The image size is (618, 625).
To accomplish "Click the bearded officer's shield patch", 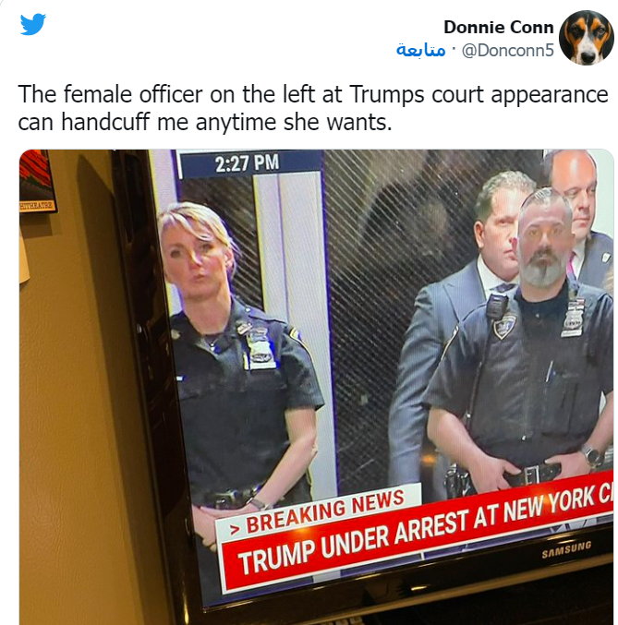I will [x=503, y=326].
